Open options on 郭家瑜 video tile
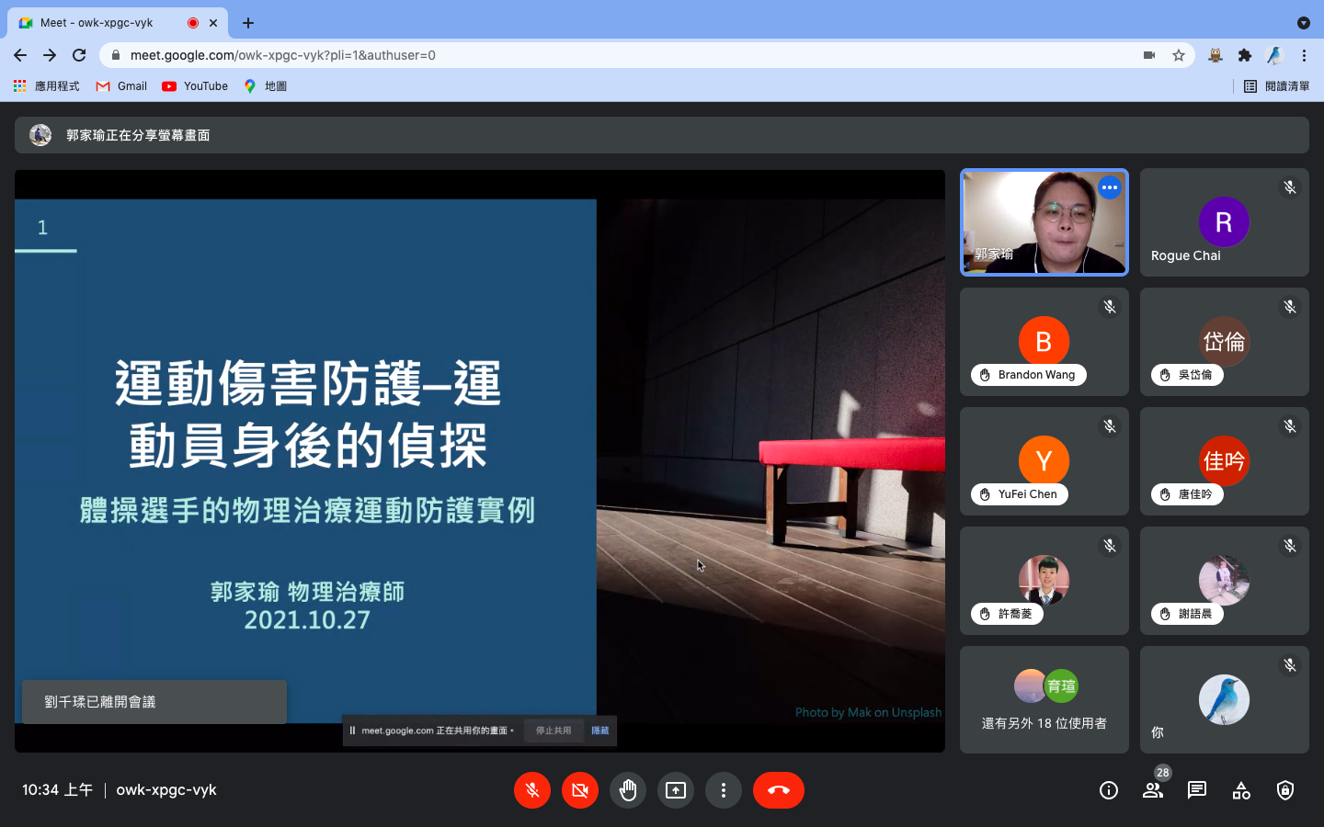Image resolution: width=1324 pixels, height=827 pixels. click(1110, 187)
